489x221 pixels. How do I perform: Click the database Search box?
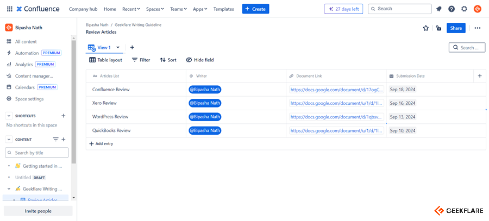[x=467, y=48]
